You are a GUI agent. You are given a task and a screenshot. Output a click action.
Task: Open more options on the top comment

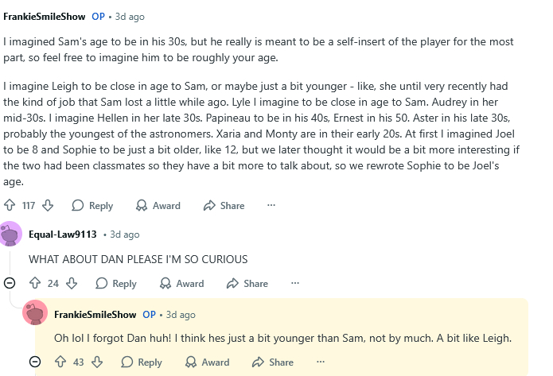pyautogui.click(x=271, y=205)
